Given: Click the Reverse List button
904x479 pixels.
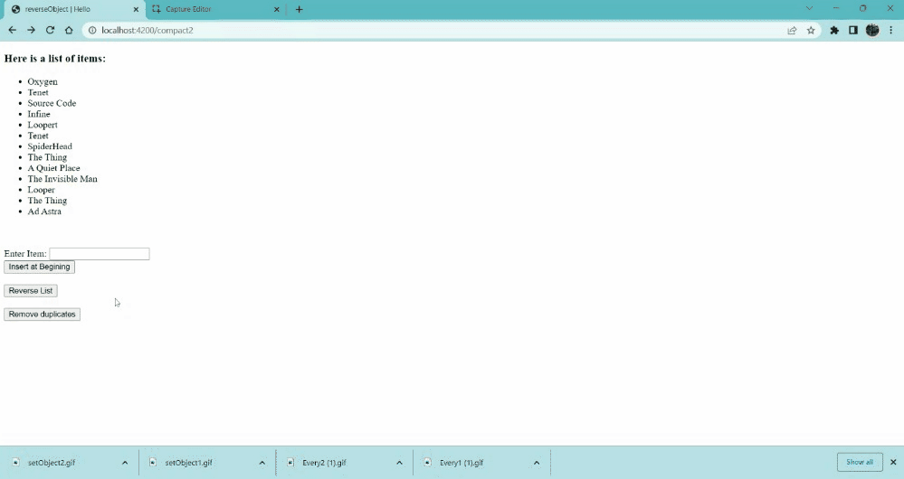Looking at the screenshot, I should coord(31,291).
